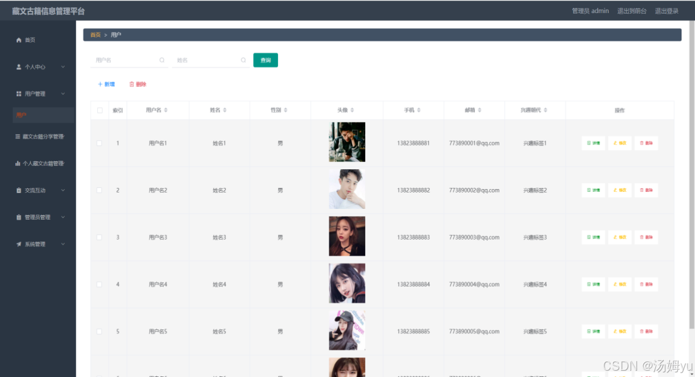Click 删除 in 用户名3 row
The width and height of the screenshot is (695, 377).
pos(646,237)
